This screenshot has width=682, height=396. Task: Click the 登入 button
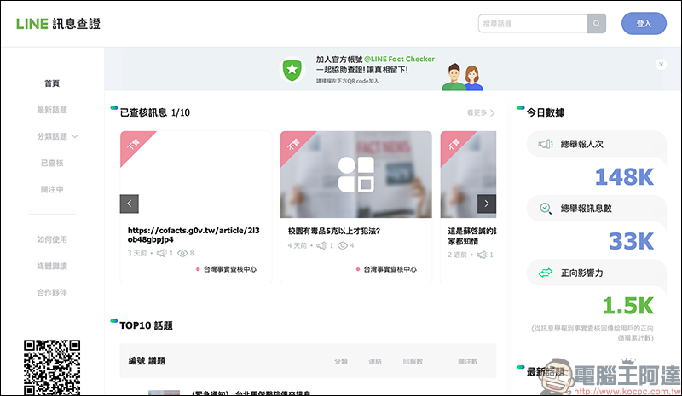[x=644, y=24]
